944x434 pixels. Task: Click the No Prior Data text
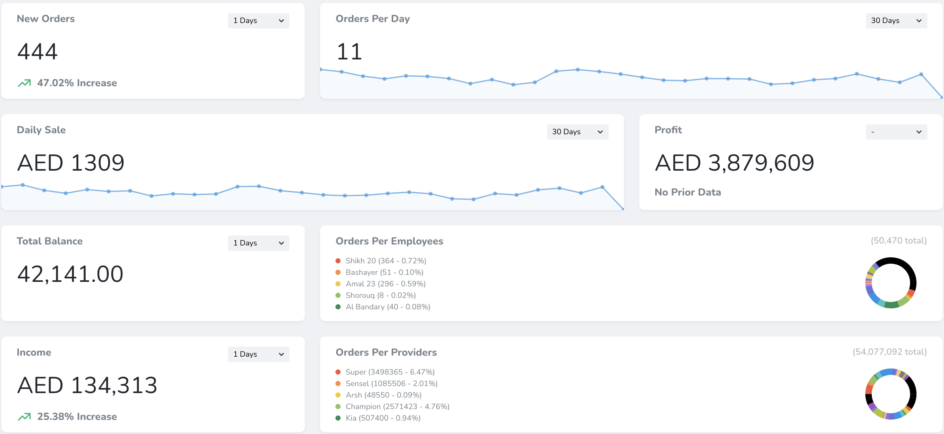[x=688, y=192]
